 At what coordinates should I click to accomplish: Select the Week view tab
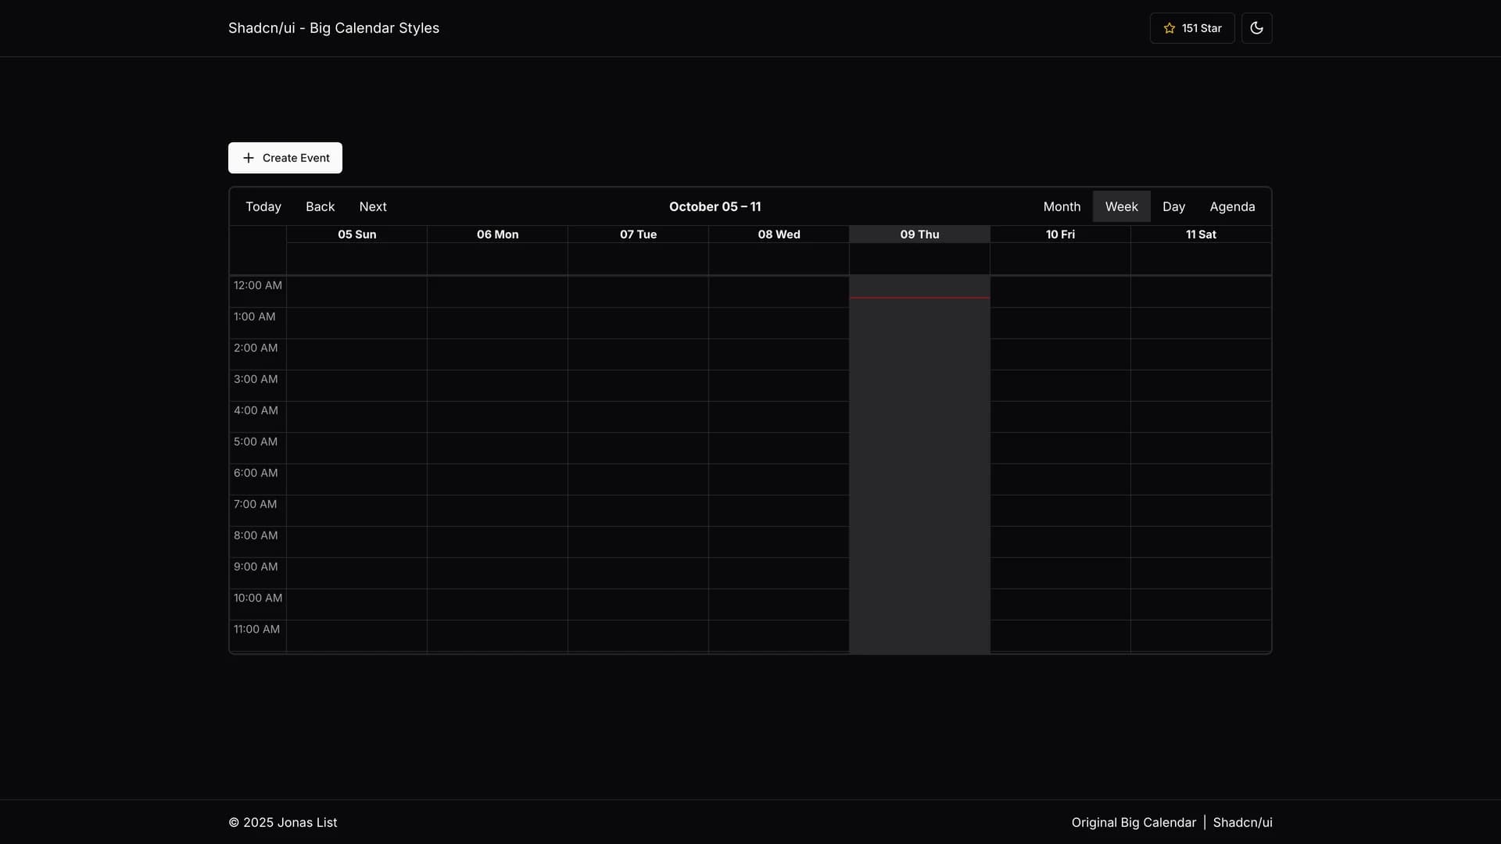pos(1121,206)
